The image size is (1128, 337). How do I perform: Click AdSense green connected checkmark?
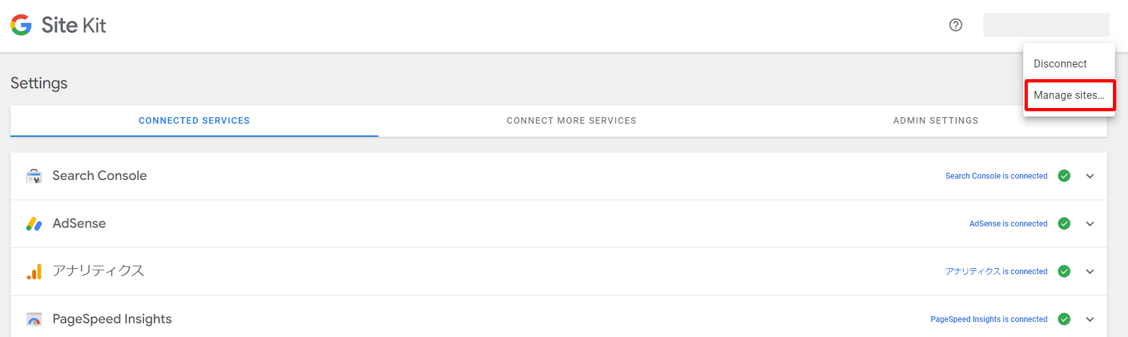1064,224
